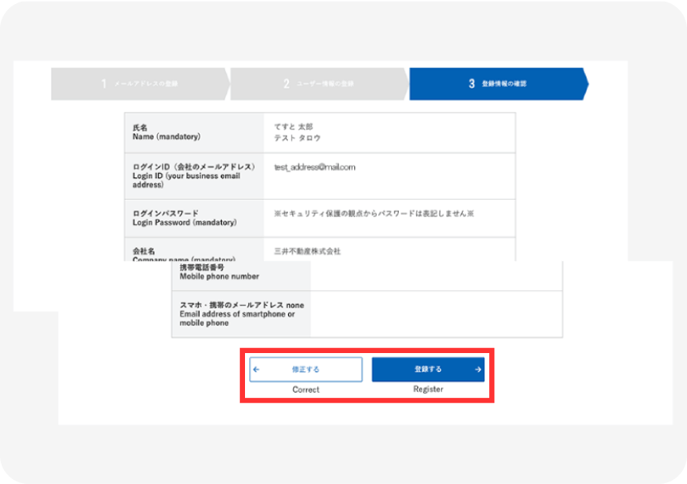The width and height of the screenshot is (687, 484).
Task: Click the Correct caption under button
Action: [x=305, y=390]
